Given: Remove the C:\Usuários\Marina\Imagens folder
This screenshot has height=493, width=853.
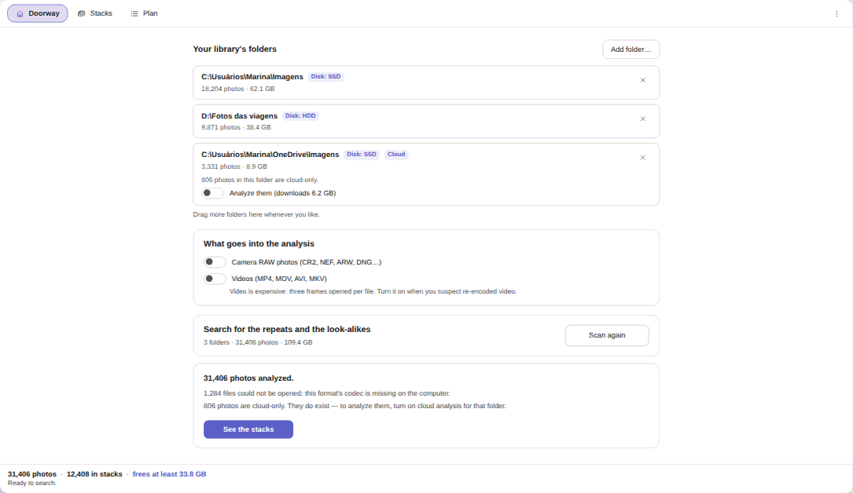Looking at the screenshot, I should (x=643, y=80).
